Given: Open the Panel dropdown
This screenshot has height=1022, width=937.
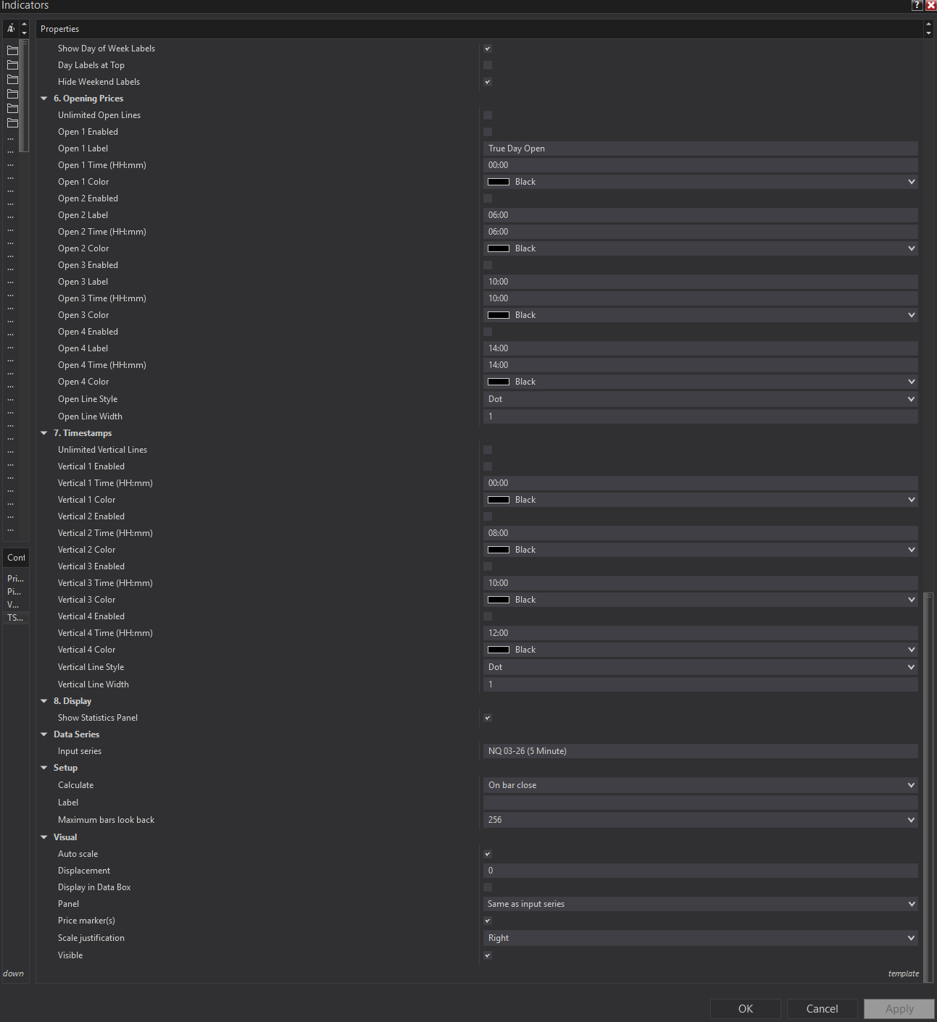Looking at the screenshot, I should coord(700,904).
